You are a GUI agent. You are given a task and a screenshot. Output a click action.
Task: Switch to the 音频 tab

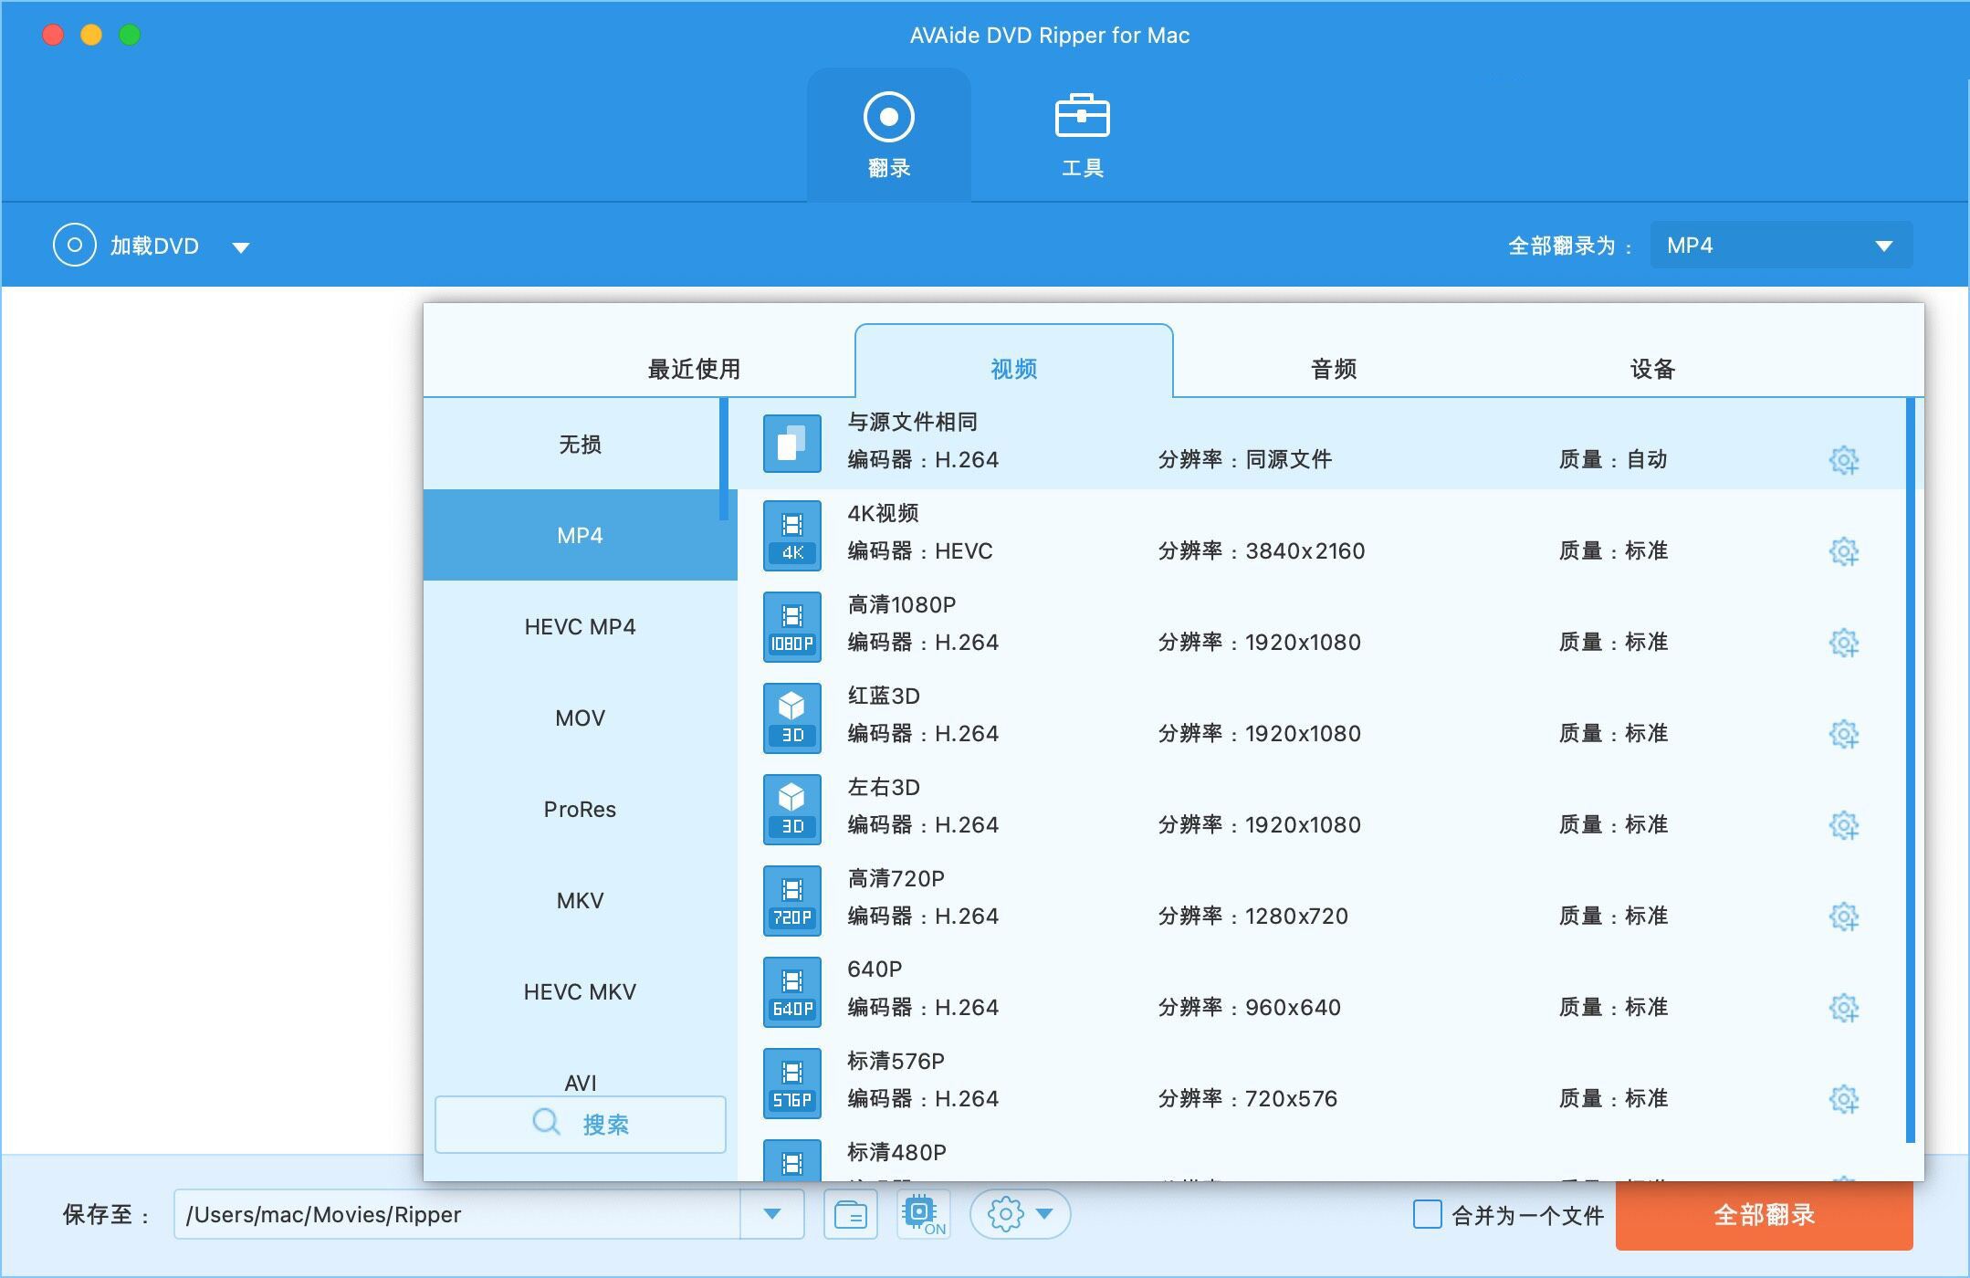point(1333,369)
